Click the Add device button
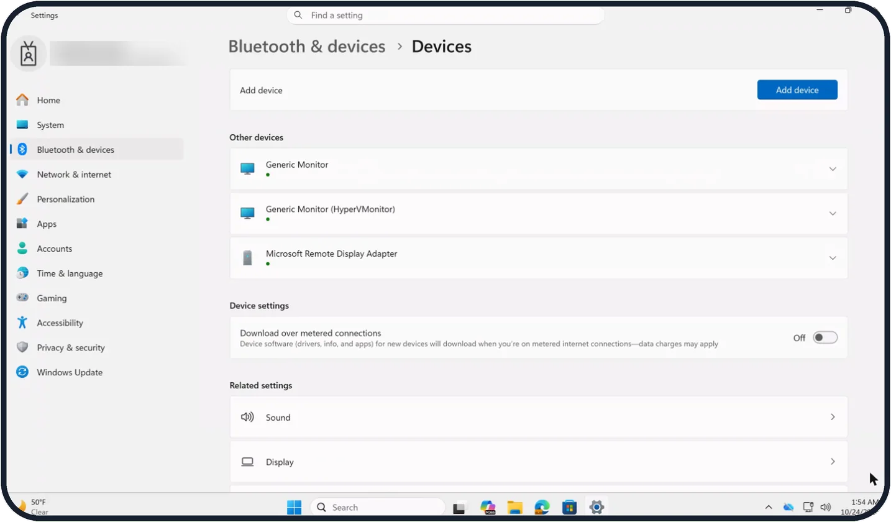Viewport: 891px width, 522px height. 797,90
